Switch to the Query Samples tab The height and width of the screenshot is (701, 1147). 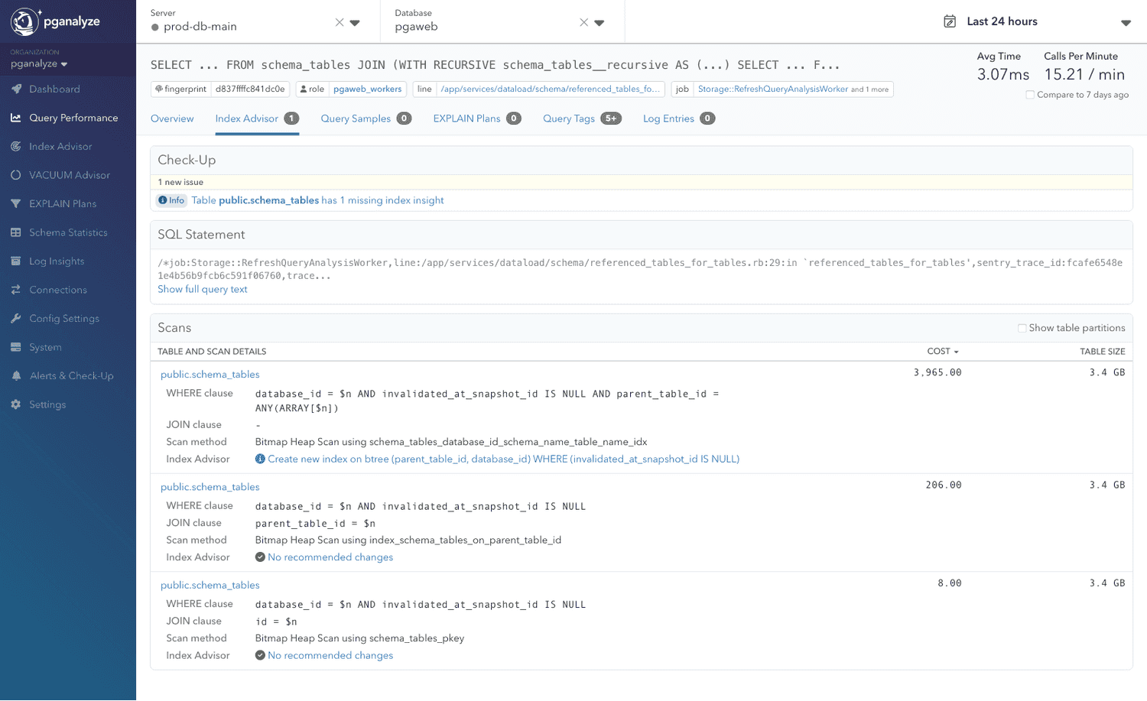coord(356,118)
